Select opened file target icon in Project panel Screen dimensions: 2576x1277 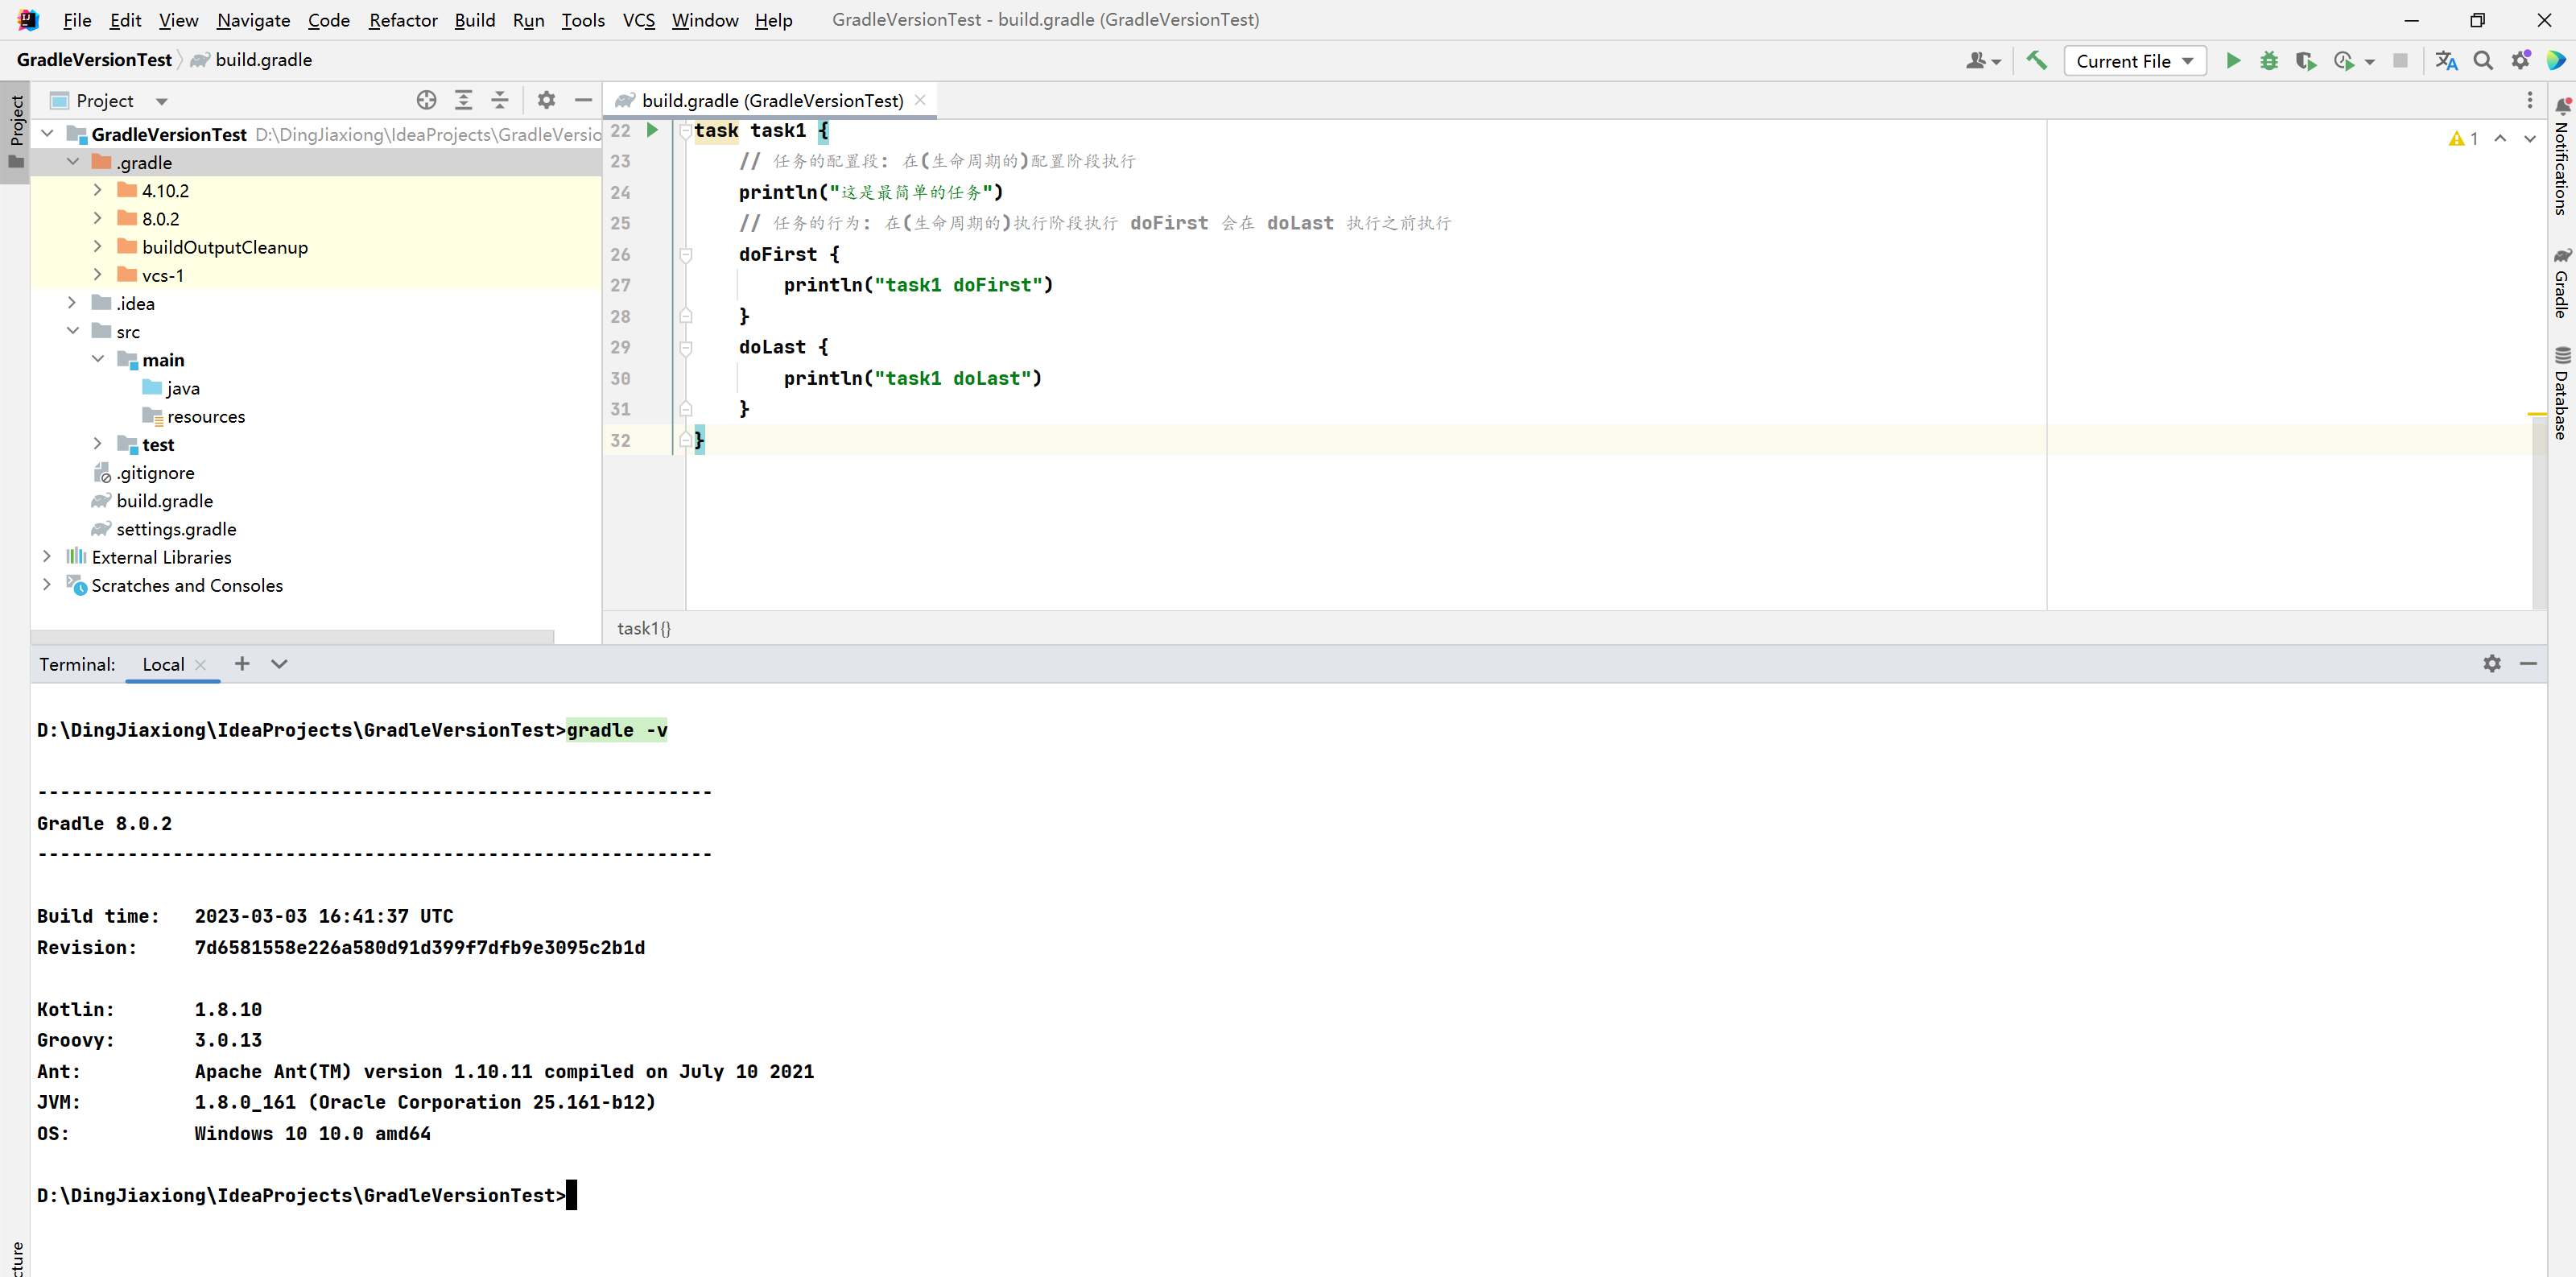[x=427, y=100]
